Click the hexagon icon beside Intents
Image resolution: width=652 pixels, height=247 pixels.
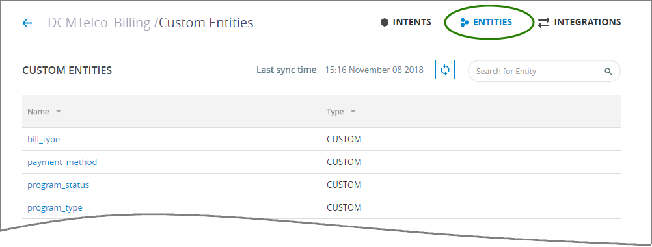click(x=385, y=22)
